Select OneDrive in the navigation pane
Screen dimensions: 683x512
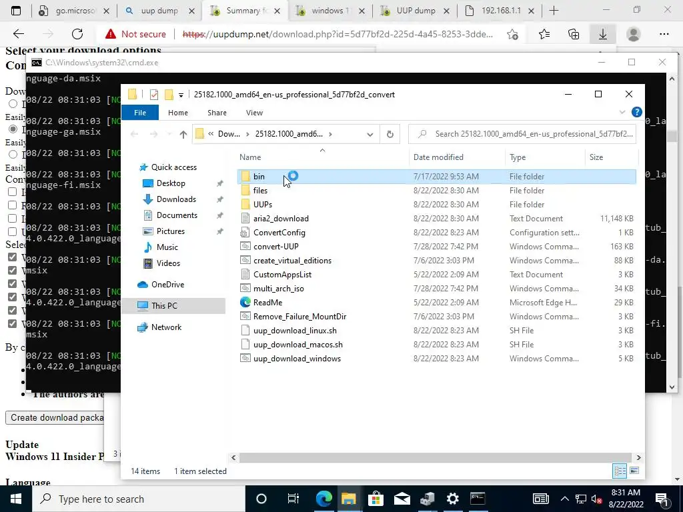167,284
